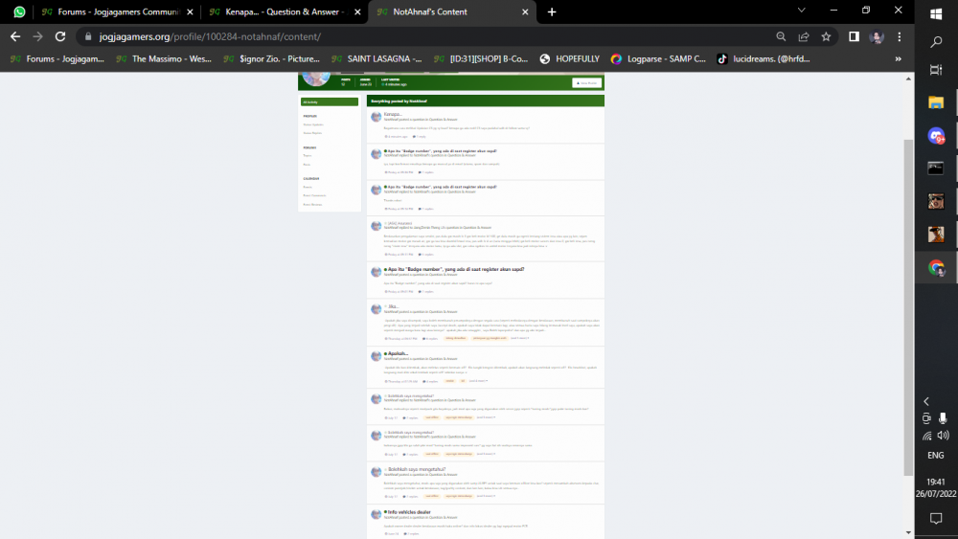Open a new browser tab
This screenshot has width=958, height=539.
552,11
